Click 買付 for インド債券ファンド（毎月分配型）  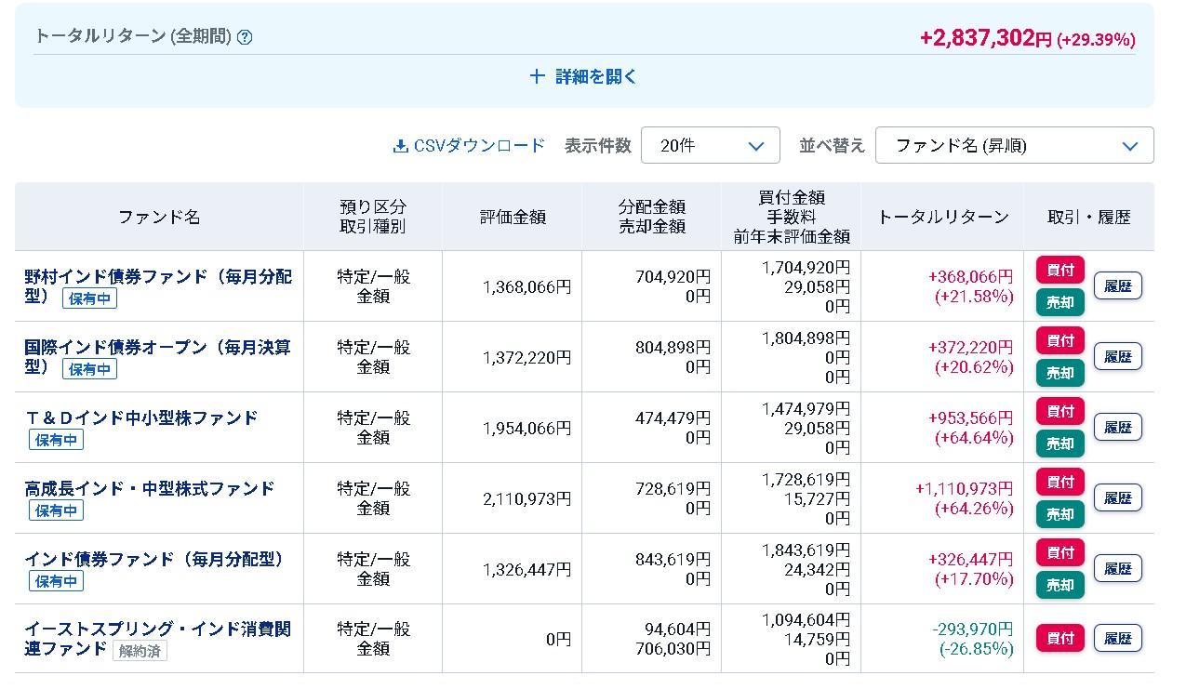1059,552
